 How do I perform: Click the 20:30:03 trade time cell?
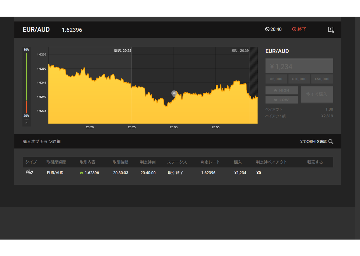[121, 173]
